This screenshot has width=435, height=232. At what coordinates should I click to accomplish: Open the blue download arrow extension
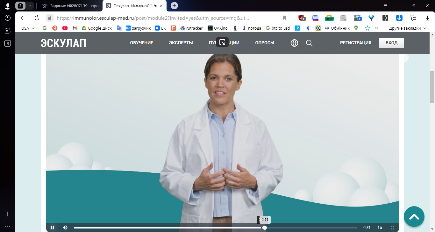point(399,18)
